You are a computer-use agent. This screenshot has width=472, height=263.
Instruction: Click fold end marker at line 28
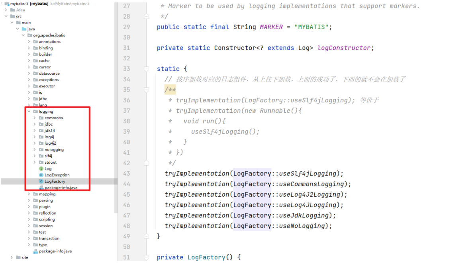click(146, 17)
